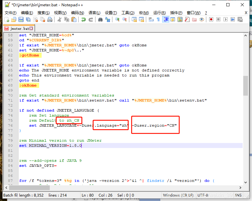This screenshot has height=201, width=252.
Task: Select the jmeter.bat document tab
Action: [19, 29]
